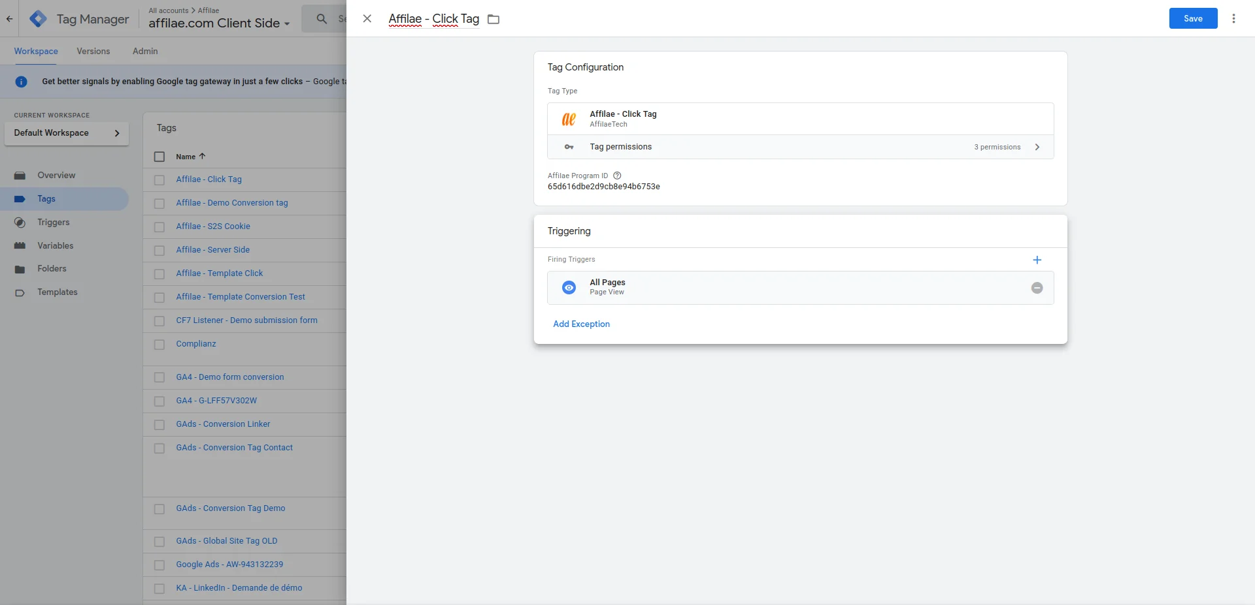
Task: Check the CF7 Listener row checkbox
Action: (159, 320)
